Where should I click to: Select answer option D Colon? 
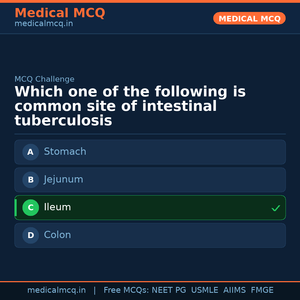point(150,235)
